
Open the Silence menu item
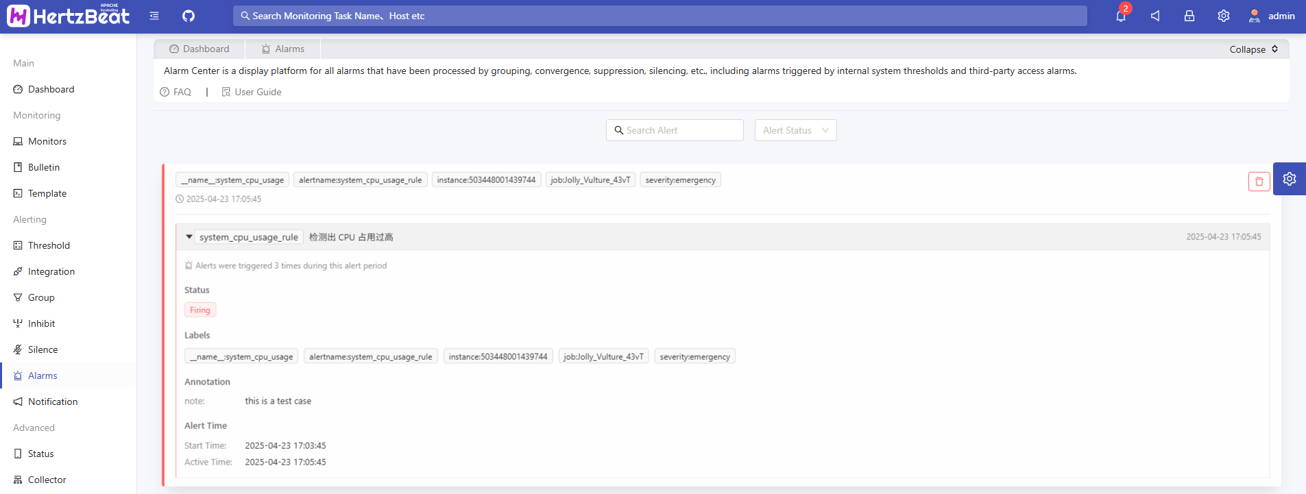click(x=43, y=349)
